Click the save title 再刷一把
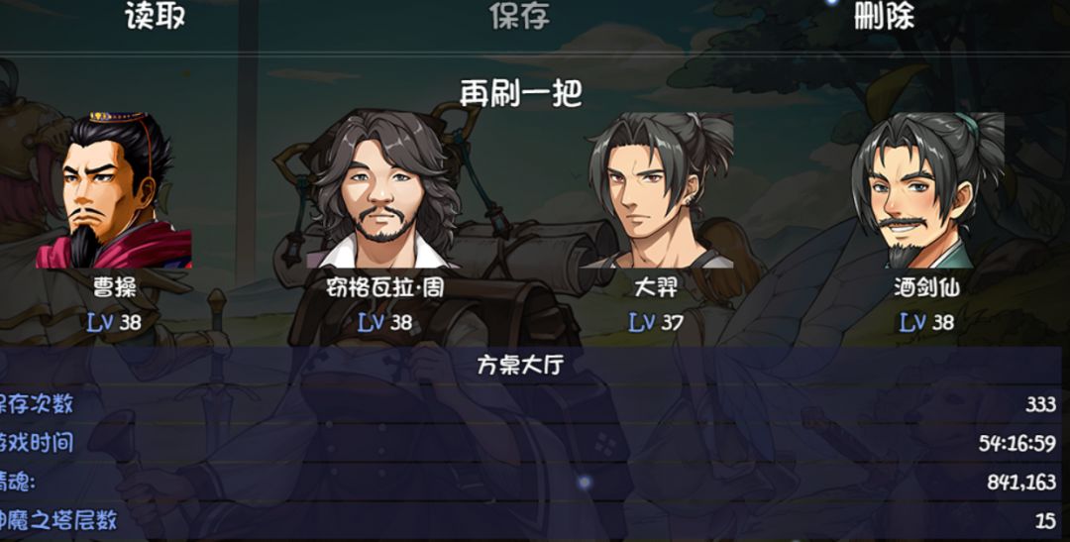 pos(521,93)
